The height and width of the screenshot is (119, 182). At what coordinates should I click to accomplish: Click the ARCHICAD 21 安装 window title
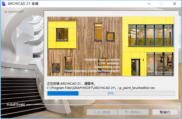point(23,4)
